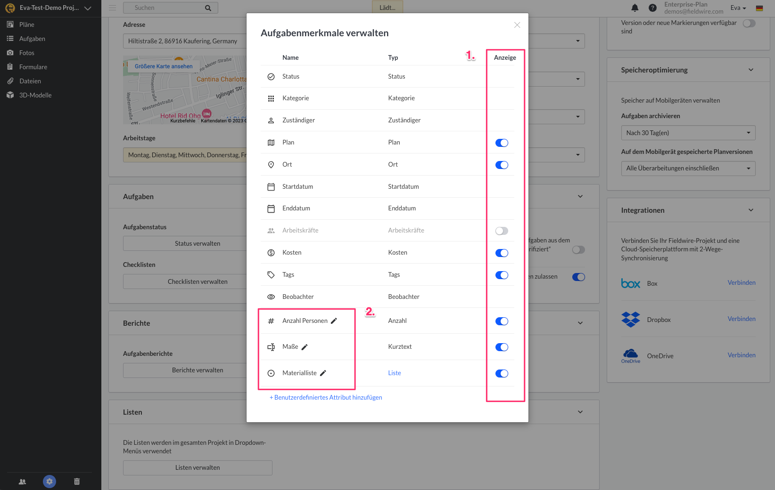The image size is (775, 490).
Task: Open the Aufgaben archivieren dropdown
Action: 688,133
